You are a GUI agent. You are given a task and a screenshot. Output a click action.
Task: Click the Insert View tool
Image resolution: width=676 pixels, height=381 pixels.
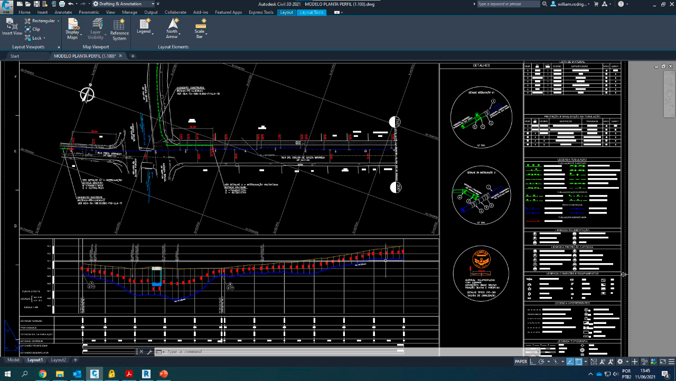[x=12, y=26]
